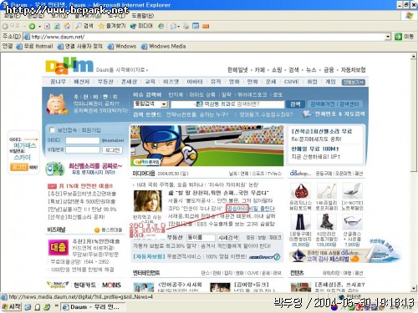Image resolution: width=418 pixels, height=313 pixels.
Task: Click the news photo thumbnail of blonde woman
Action: click(148, 201)
